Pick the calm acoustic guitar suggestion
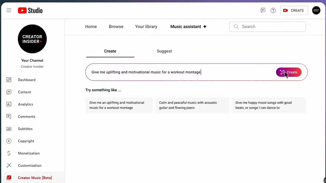The height and width of the screenshot is (183, 326). click(192, 105)
